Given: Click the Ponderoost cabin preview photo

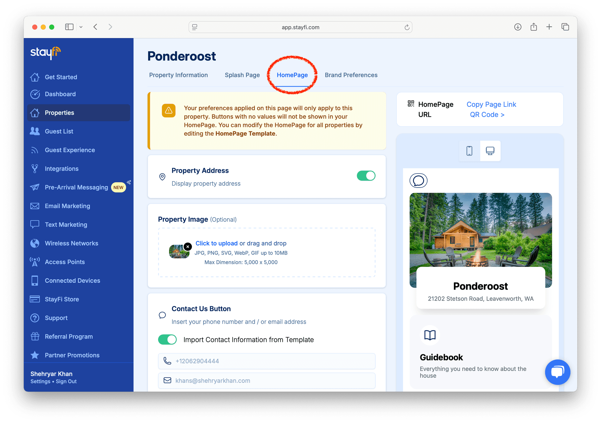Looking at the screenshot, I should tap(481, 230).
